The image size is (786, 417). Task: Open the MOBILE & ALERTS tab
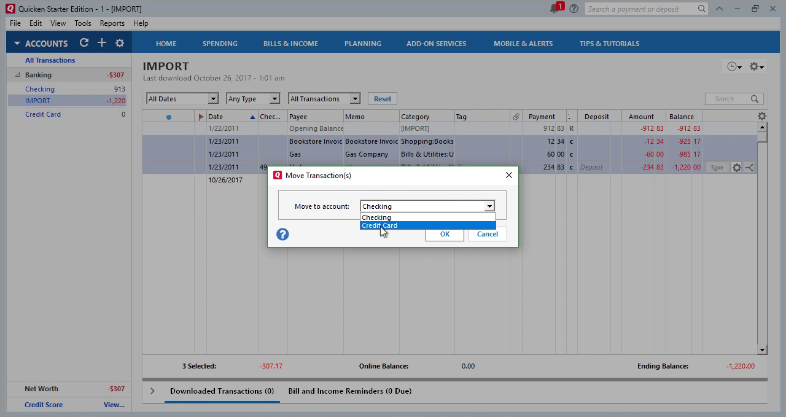[523, 44]
